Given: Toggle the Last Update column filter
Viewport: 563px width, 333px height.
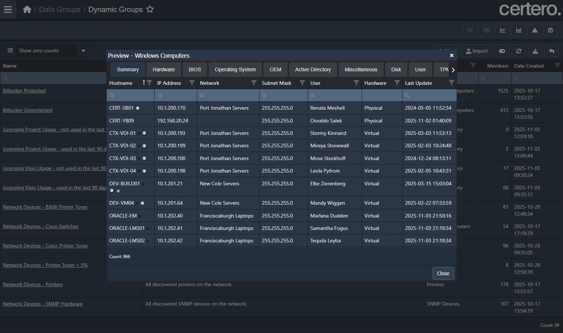Looking at the screenshot, I should [x=451, y=83].
